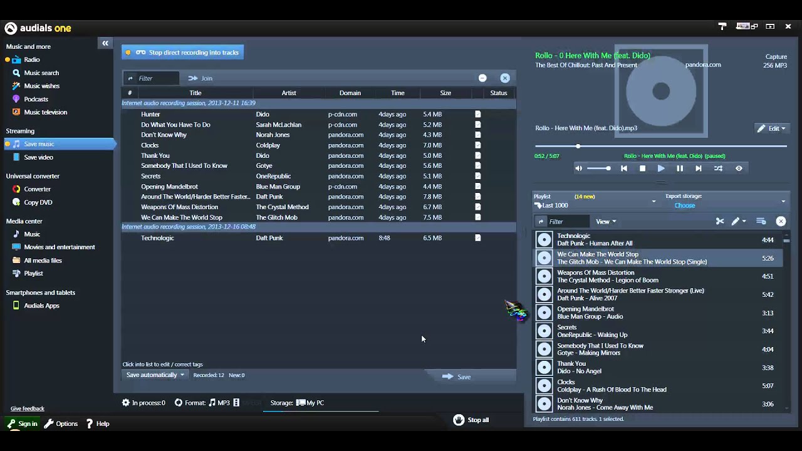
Task: Play the current track
Action: (661, 168)
